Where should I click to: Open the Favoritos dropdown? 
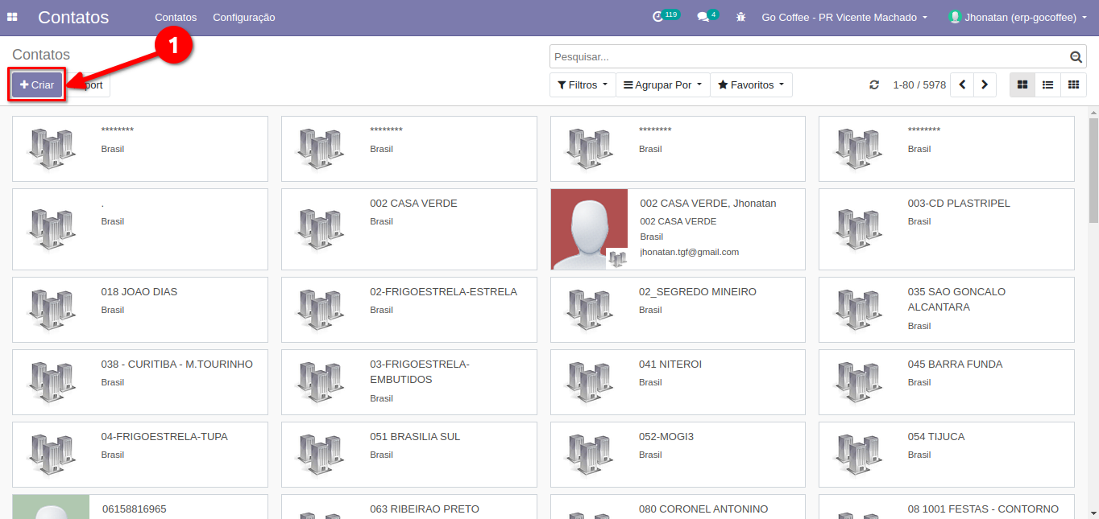tap(751, 85)
